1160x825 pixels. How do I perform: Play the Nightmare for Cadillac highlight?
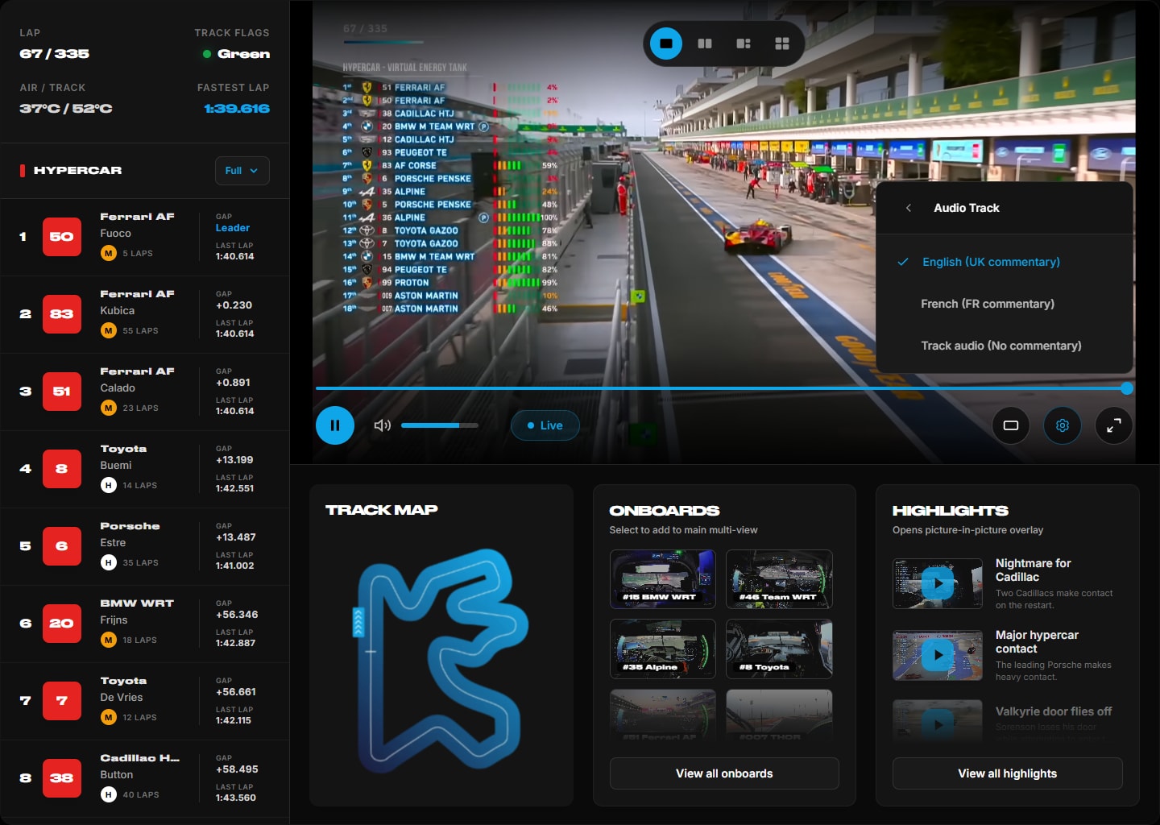[x=938, y=583]
